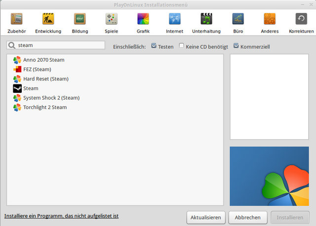Viewport: 316px width, 226px height.
Task: Click the empty description panel
Action: [x=269, y=97]
